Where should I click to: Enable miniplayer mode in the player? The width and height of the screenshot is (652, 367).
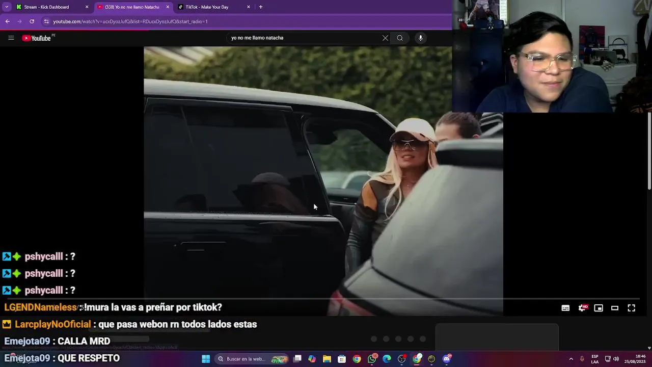(x=599, y=308)
